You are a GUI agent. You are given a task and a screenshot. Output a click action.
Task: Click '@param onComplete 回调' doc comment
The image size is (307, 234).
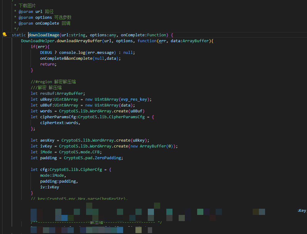[44, 23]
